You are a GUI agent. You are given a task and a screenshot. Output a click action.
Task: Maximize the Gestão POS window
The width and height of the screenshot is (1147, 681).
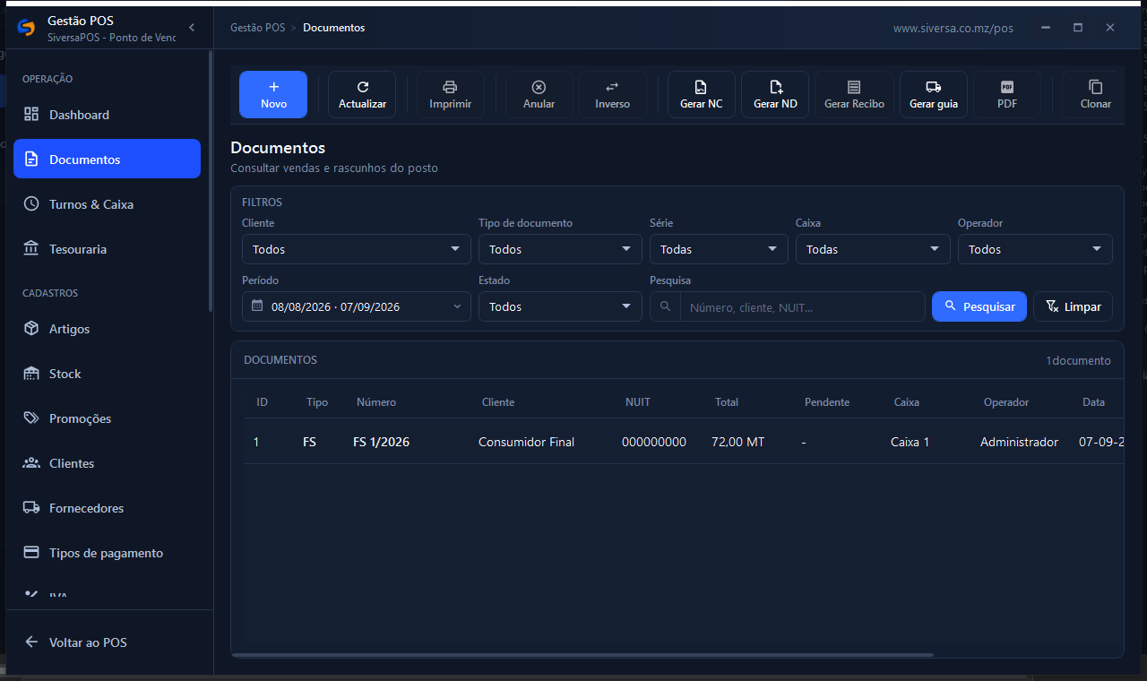1078,28
